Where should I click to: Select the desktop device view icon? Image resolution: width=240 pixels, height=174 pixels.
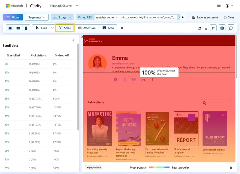point(10,28)
